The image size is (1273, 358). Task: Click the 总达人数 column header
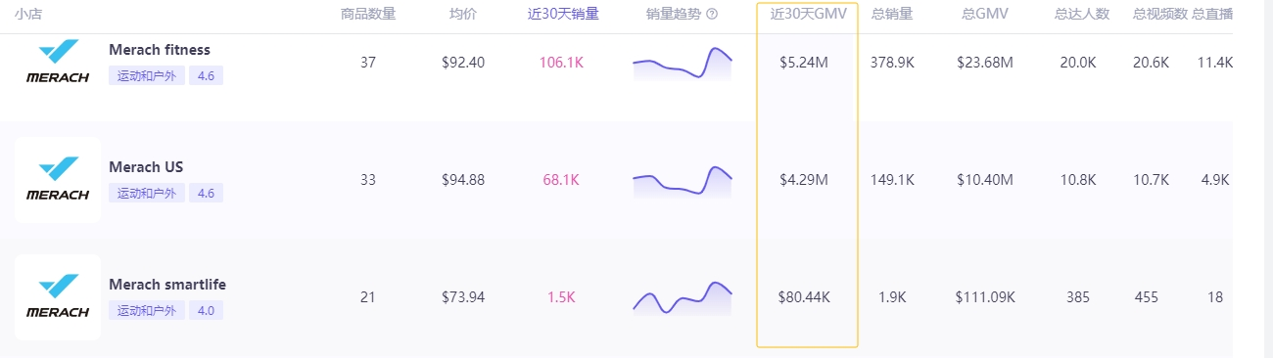[1082, 14]
